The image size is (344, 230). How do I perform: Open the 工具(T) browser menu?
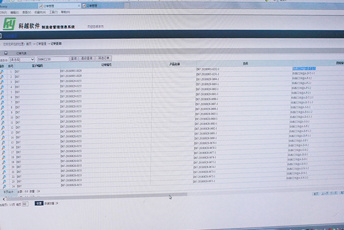click(53, 12)
